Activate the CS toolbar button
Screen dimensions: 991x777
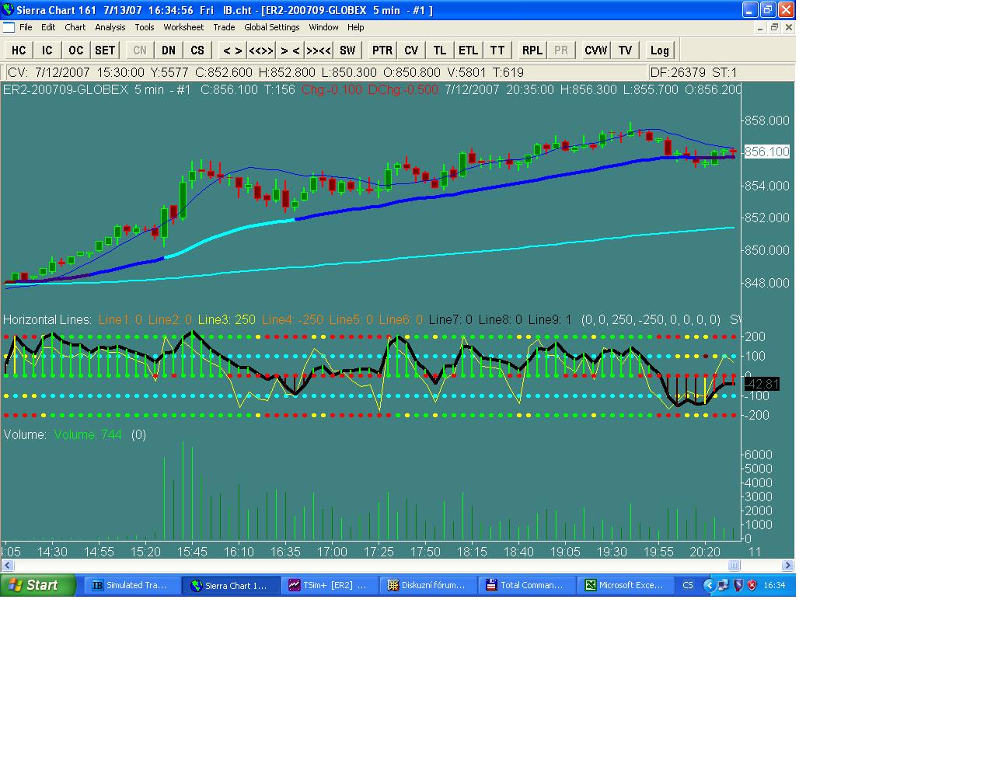pyautogui.click(x=197, y=51)
